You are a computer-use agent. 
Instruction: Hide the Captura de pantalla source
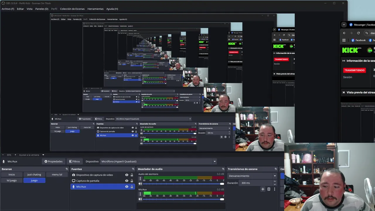pyautogui.click(x=127, y=181)
